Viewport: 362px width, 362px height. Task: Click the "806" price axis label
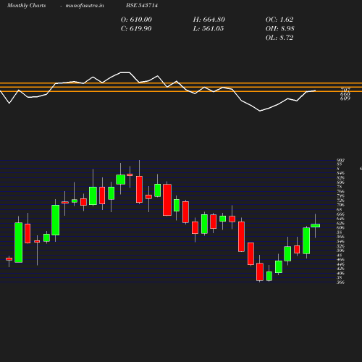pos(340,182)
